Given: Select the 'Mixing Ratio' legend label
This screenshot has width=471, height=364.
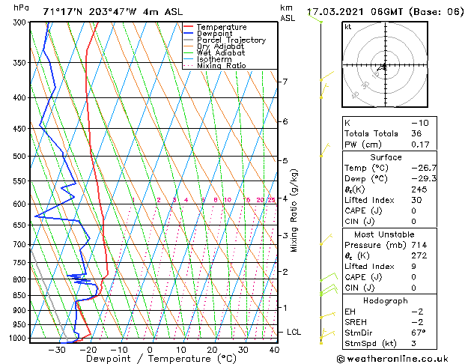Looking at the screenshot, I should (222, 65).
